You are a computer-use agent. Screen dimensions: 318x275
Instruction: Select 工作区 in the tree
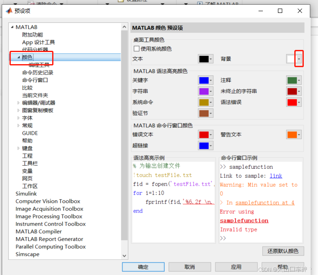click(30, 186)
